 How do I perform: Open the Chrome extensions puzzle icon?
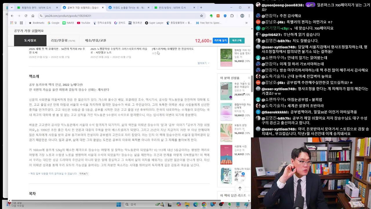(x=232, y=16)
